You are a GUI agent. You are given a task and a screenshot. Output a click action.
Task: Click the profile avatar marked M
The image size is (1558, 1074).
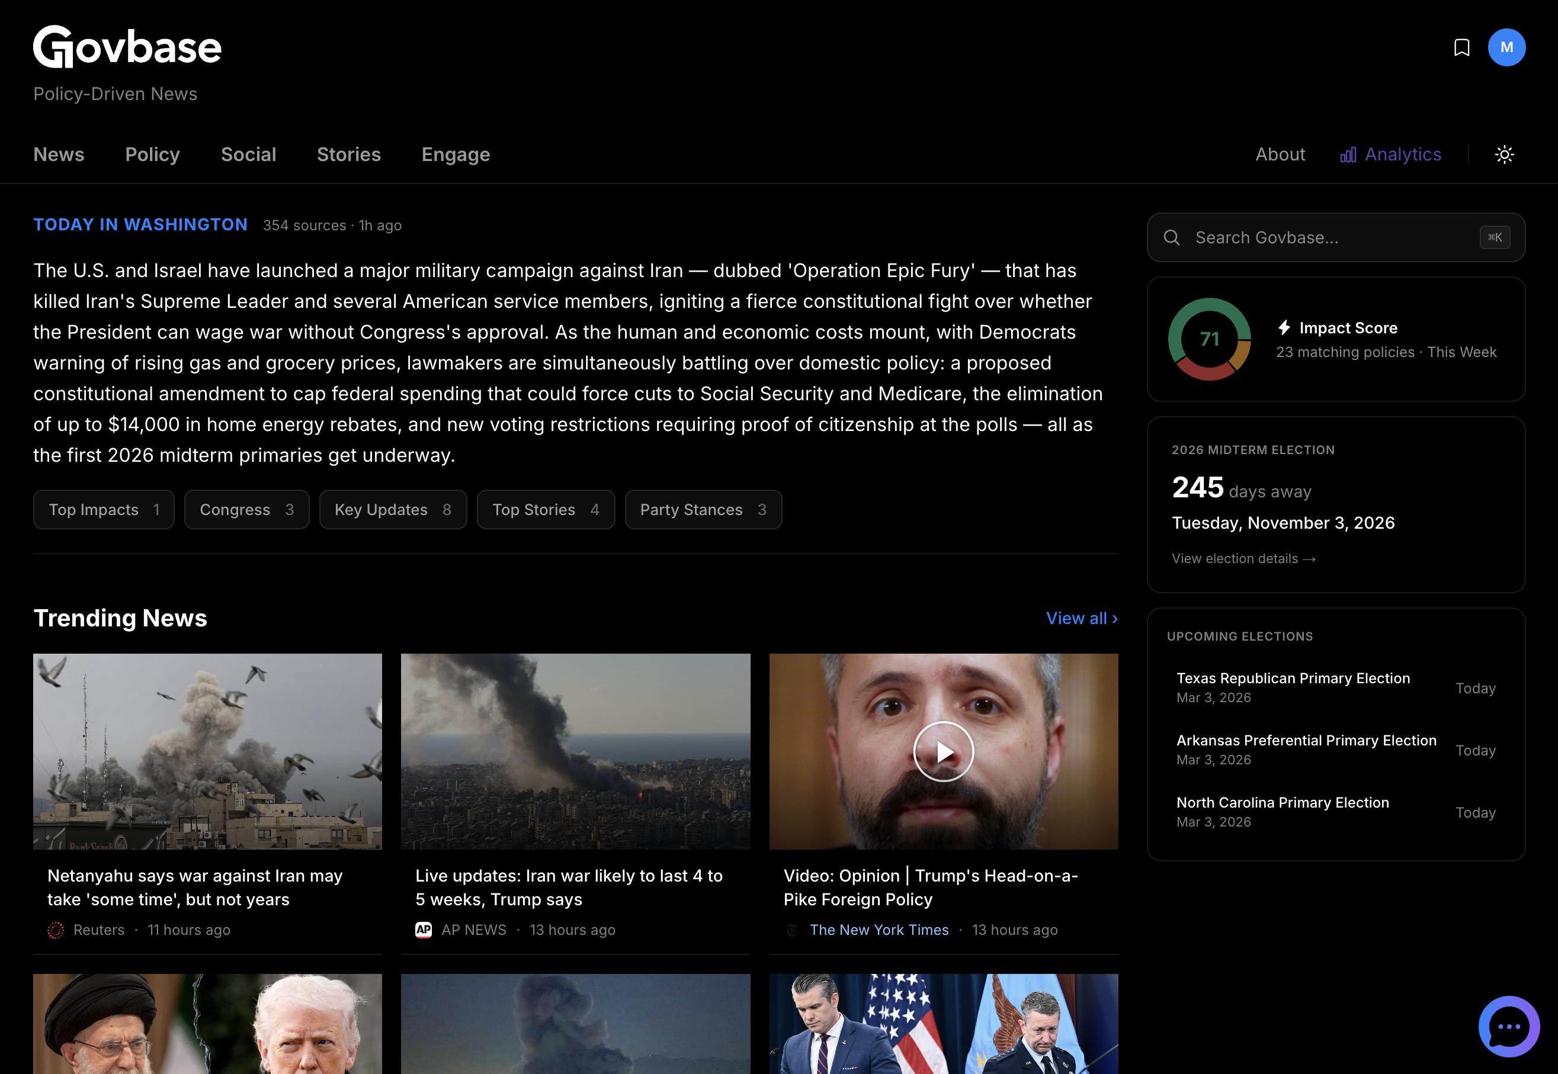[x=1508, y=47]
